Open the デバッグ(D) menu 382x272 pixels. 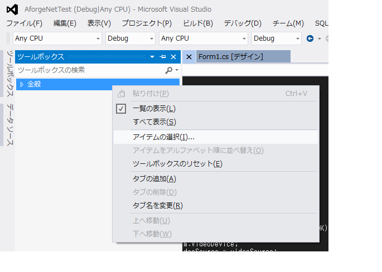click(243, 23)
